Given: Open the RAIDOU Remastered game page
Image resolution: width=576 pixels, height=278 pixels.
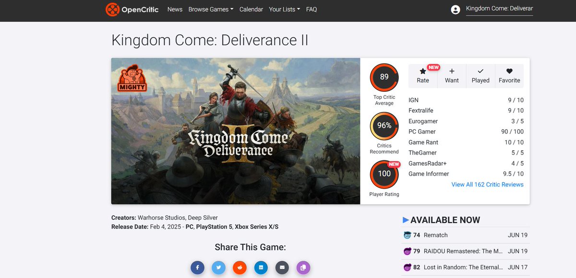Looking at the screenshot, I should (x=463, y=251).
